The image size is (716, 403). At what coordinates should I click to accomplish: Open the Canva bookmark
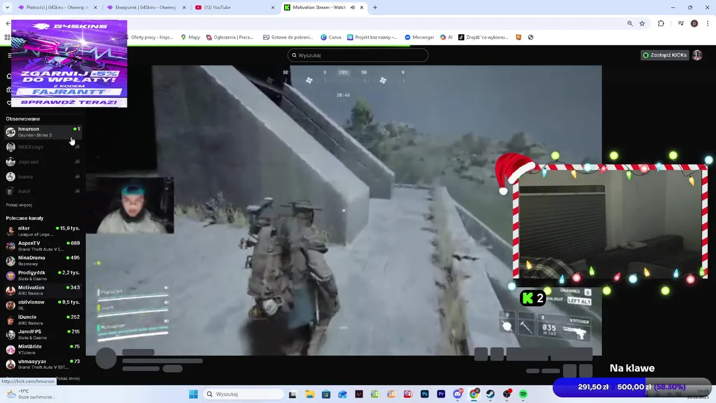[331, 38]
